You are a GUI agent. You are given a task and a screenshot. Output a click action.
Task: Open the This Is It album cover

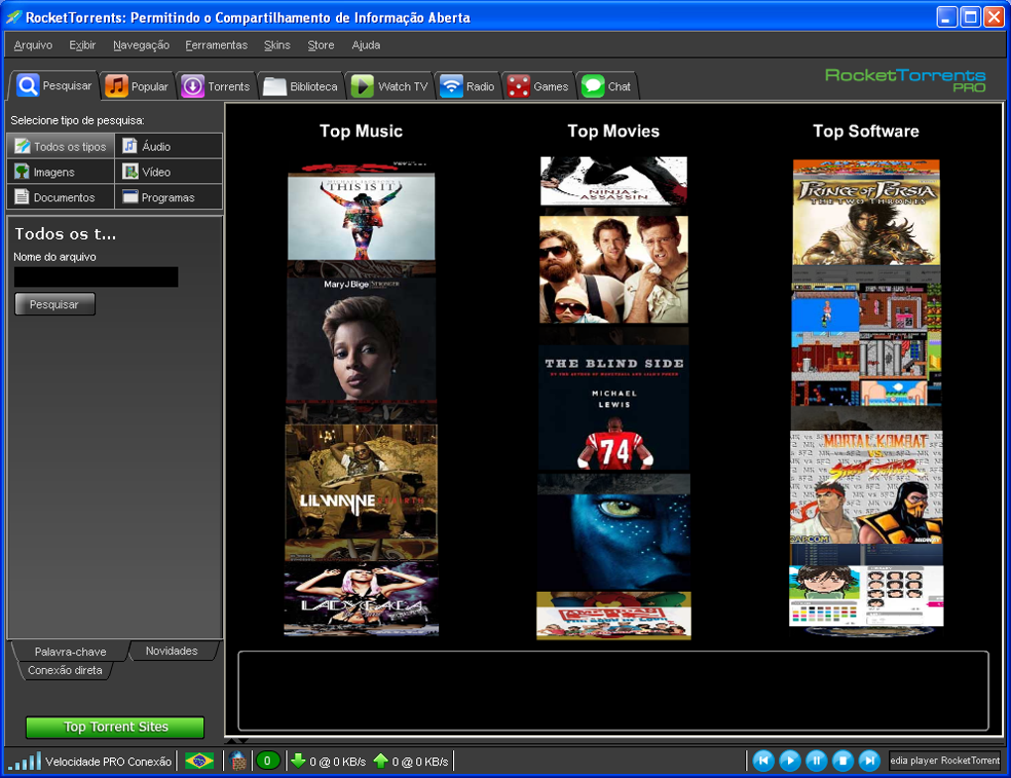[x=362, y=217]
